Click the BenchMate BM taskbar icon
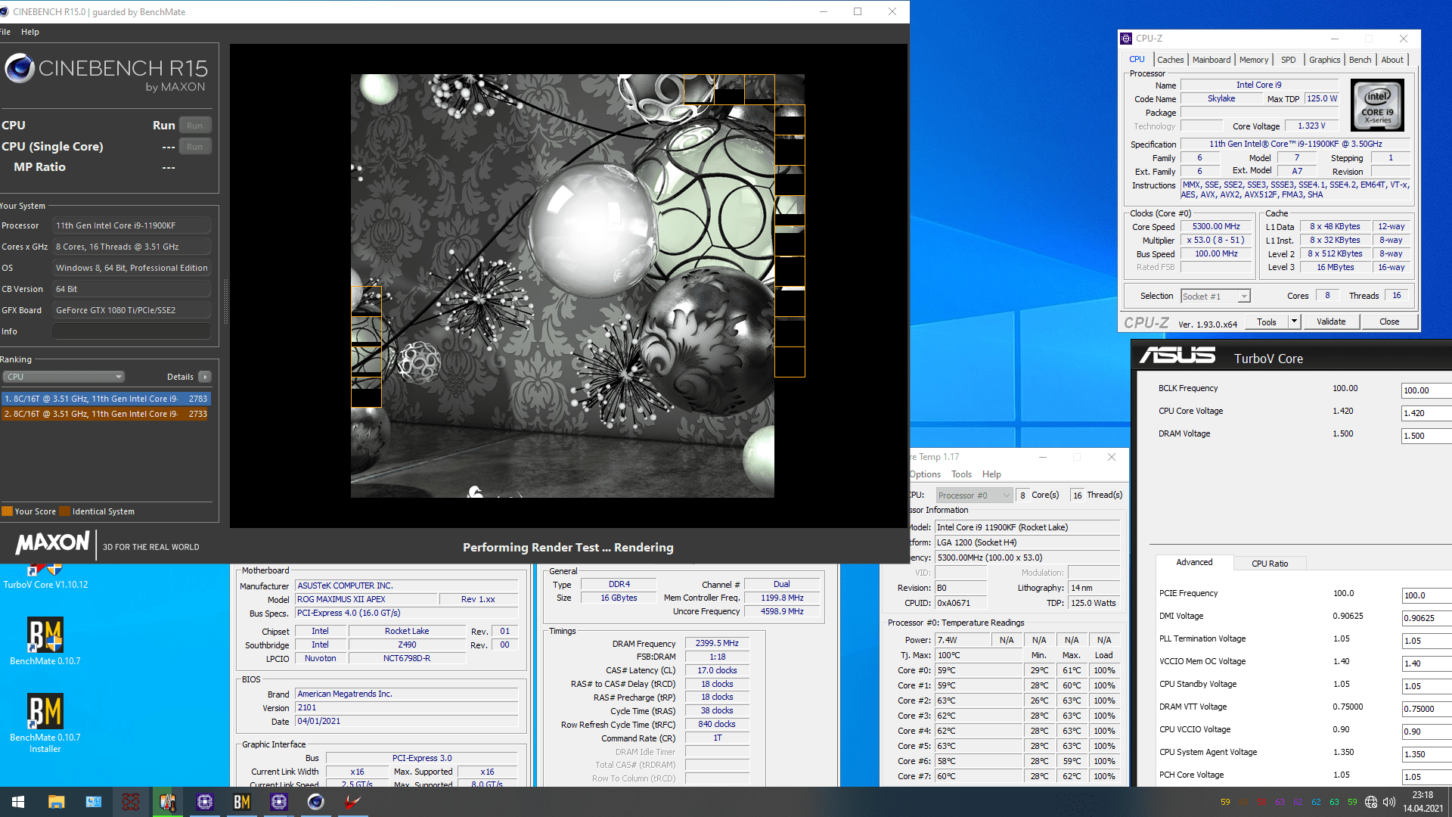 tap(242, 802)
